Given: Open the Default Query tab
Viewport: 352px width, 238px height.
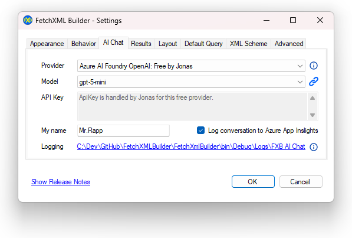Looking at the screenshot, I should (x=203, y=44).
